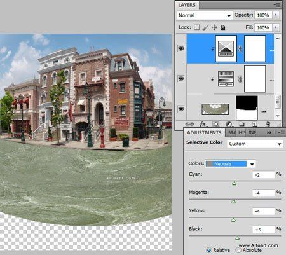The image size is (286, 255).
Task: Switch to the INF info tab
Action: click(x=252, y=133)
